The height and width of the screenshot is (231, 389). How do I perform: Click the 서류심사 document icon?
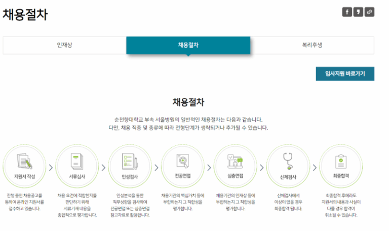77,161
